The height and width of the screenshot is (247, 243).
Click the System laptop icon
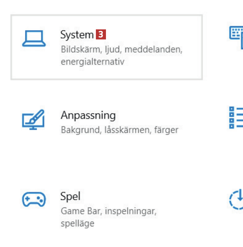34,39
